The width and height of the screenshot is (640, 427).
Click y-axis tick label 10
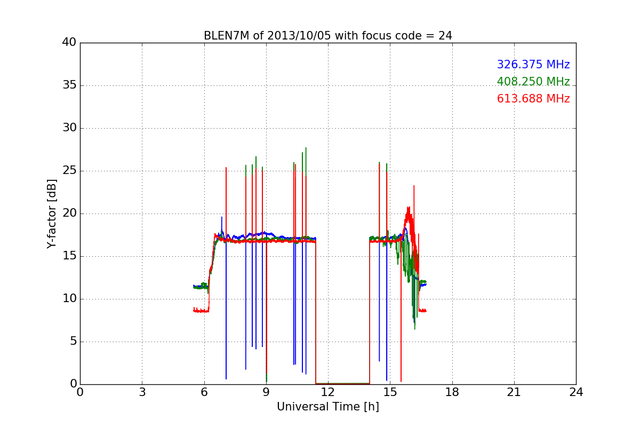pyautogui.click(x=69, y=299)
